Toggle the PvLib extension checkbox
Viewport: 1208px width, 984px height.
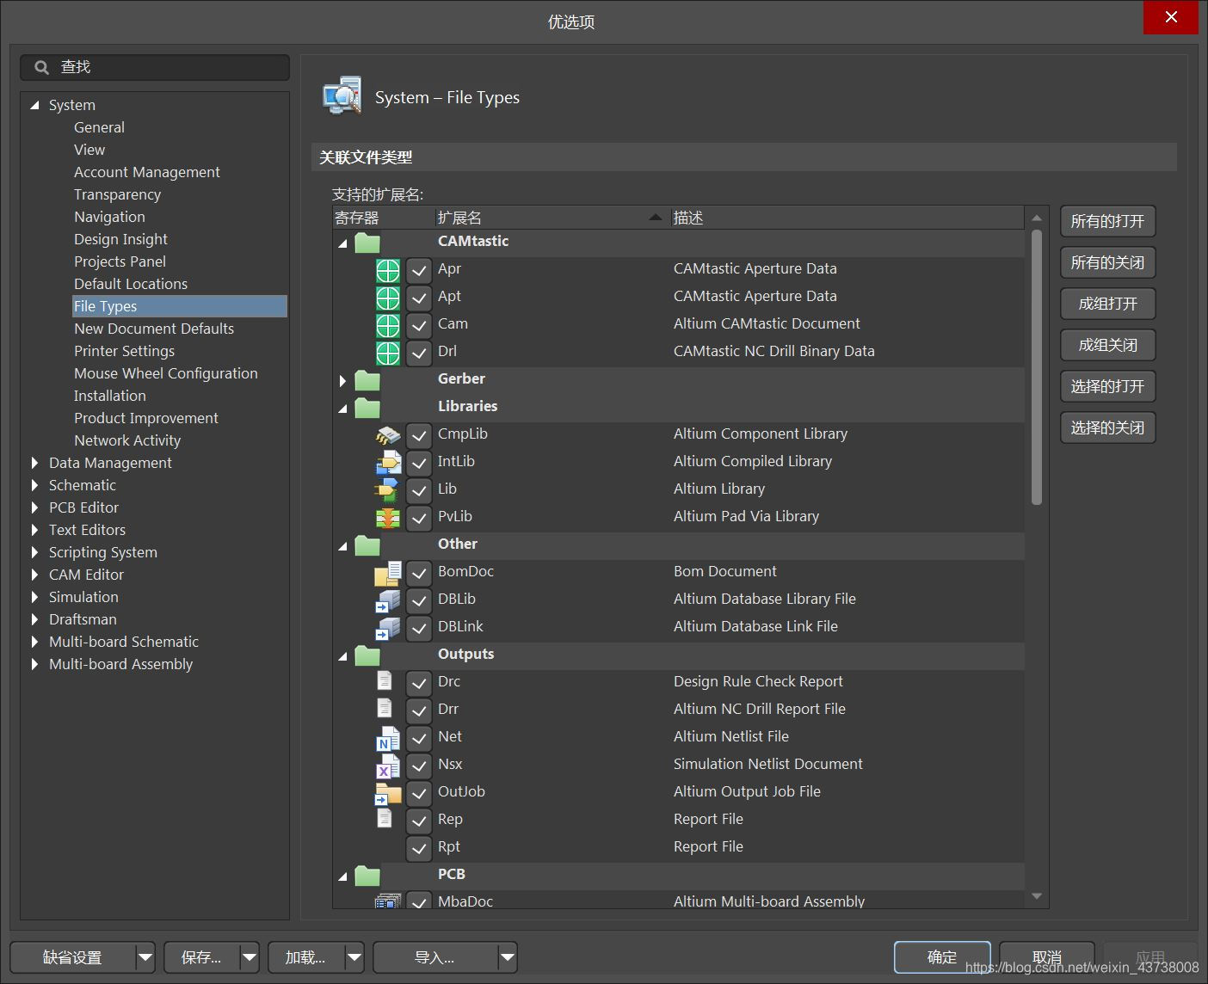coord(419,519)
